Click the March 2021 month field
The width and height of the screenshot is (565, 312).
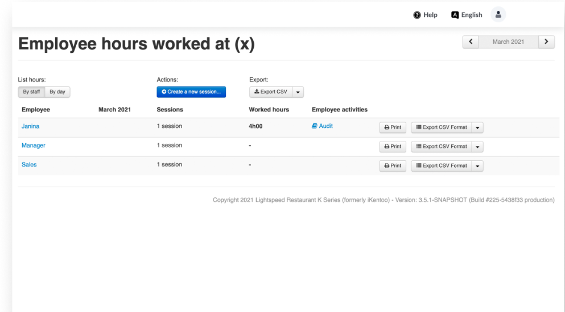point(508,41)
